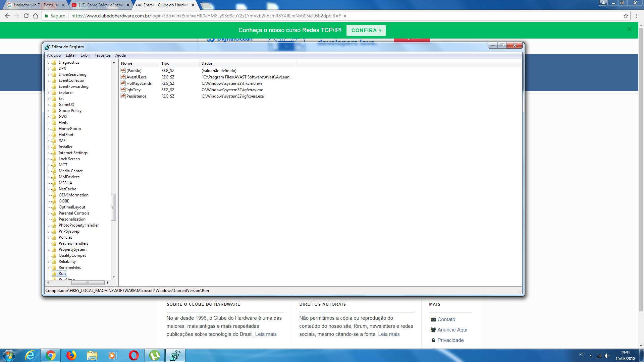Show hidden system tray icons
Image resolution: width=644 pixels, height=362 pixels.
[591, 356]
